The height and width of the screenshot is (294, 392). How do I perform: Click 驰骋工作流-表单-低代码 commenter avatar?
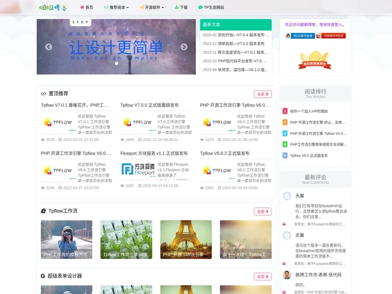287,275
